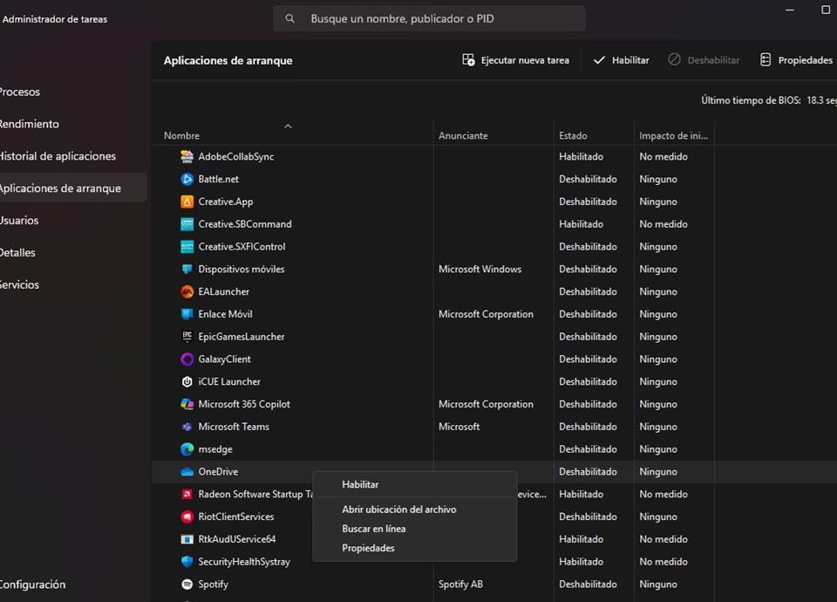Choose Habilitar in the context menu
837x602 pixels.
(360, 484)
